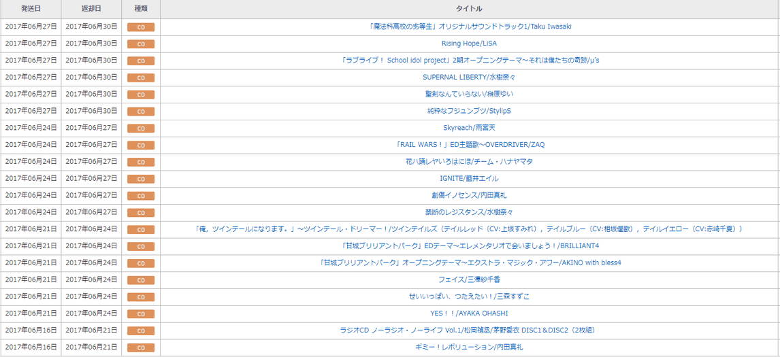780x357 pixels.
Task: Open the ツインテール・ドリーマー! title link
Action: pyautogui.click(x=469, y=228)
